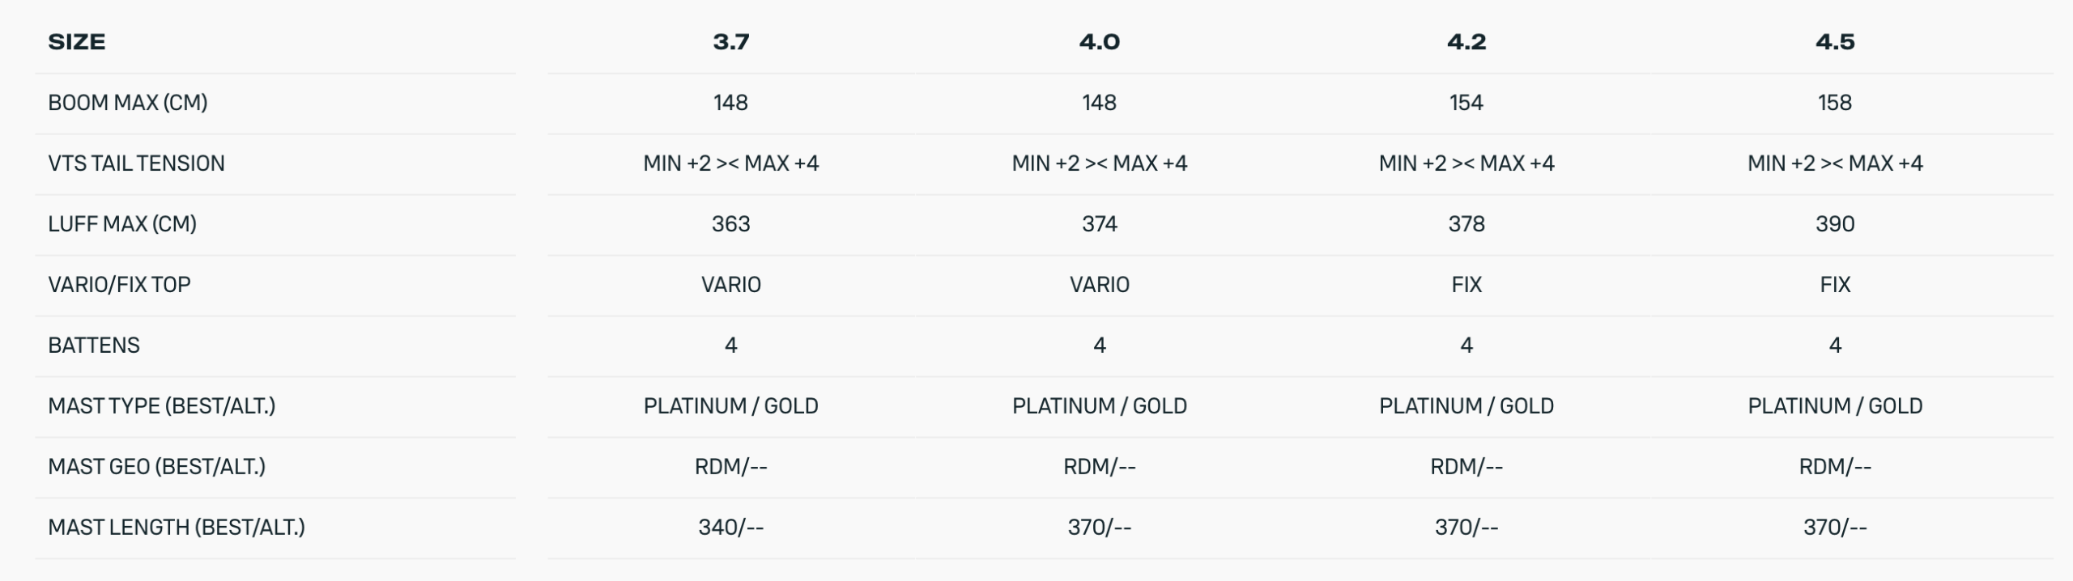Select the 4.0 size column header

click(x=1099, y=42)
